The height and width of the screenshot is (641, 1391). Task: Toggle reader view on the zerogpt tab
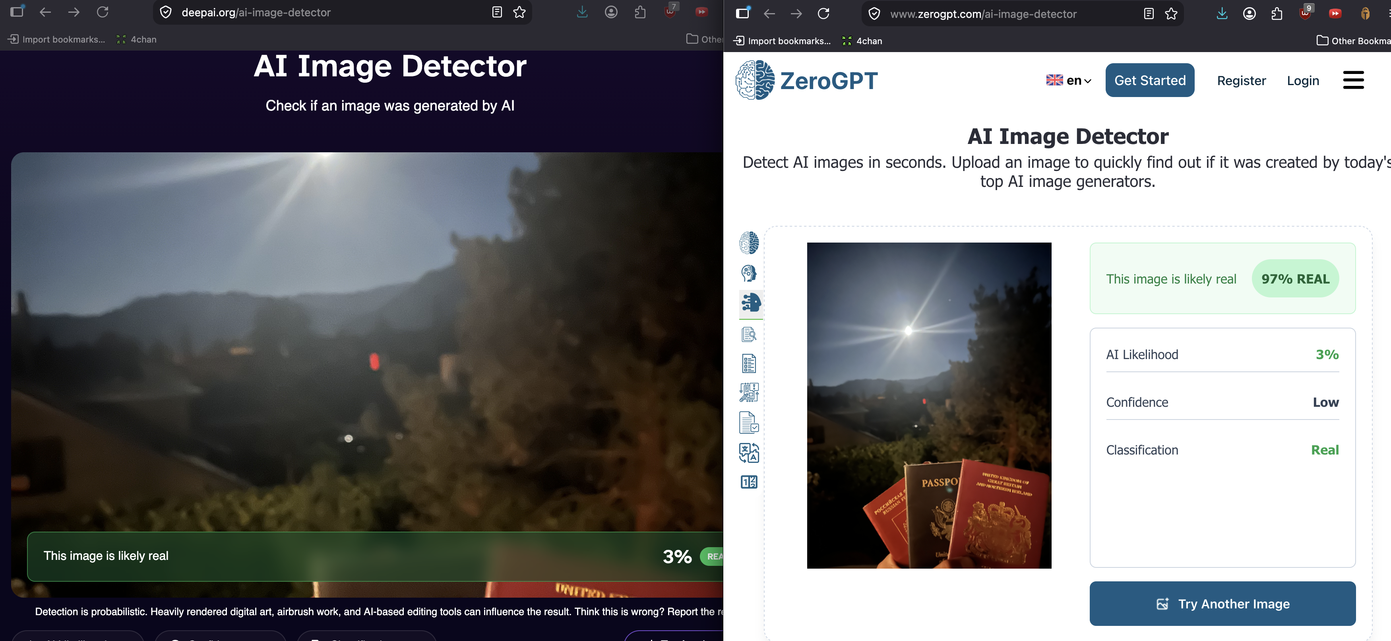(x=1149, y=14)
